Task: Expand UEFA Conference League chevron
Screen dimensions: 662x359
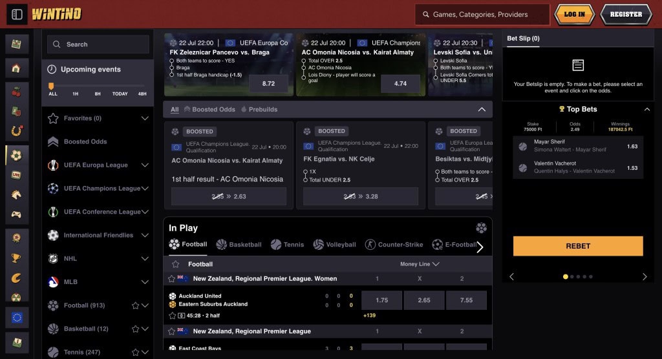Action: point(145,212)
